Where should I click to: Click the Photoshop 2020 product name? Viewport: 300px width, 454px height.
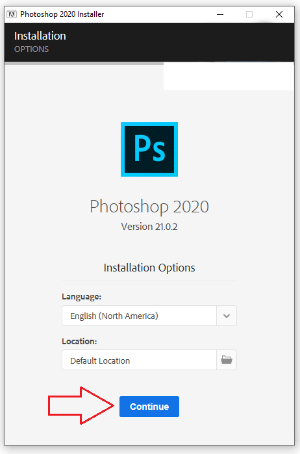[x=149, y=207]
